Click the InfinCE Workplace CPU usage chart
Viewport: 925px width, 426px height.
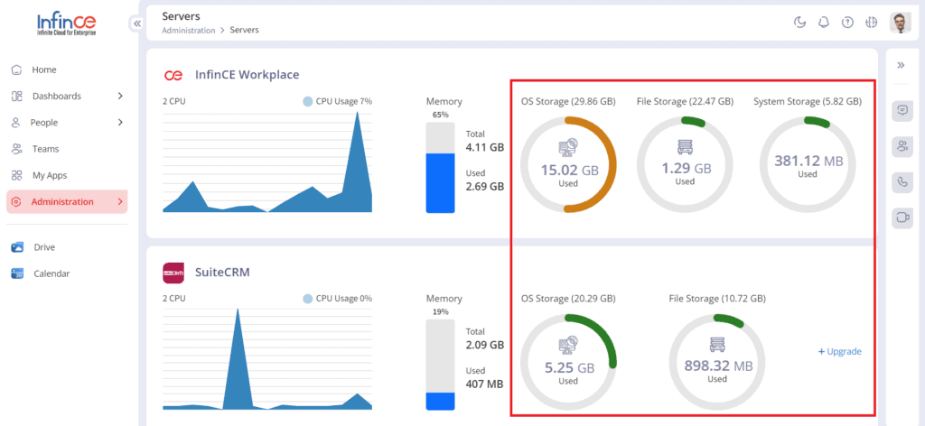pos(267,161)
